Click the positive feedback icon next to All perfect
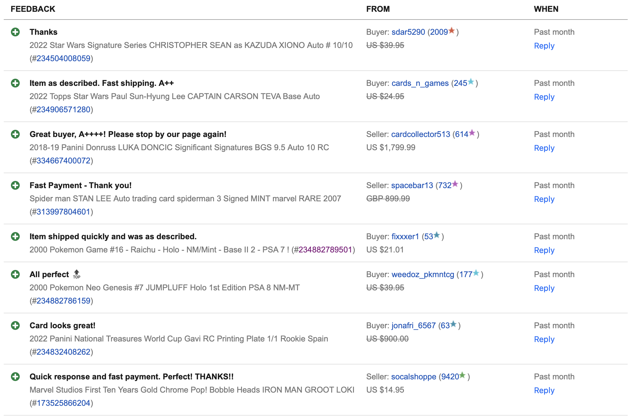This screenshot has height=417, width=632. 15,274
